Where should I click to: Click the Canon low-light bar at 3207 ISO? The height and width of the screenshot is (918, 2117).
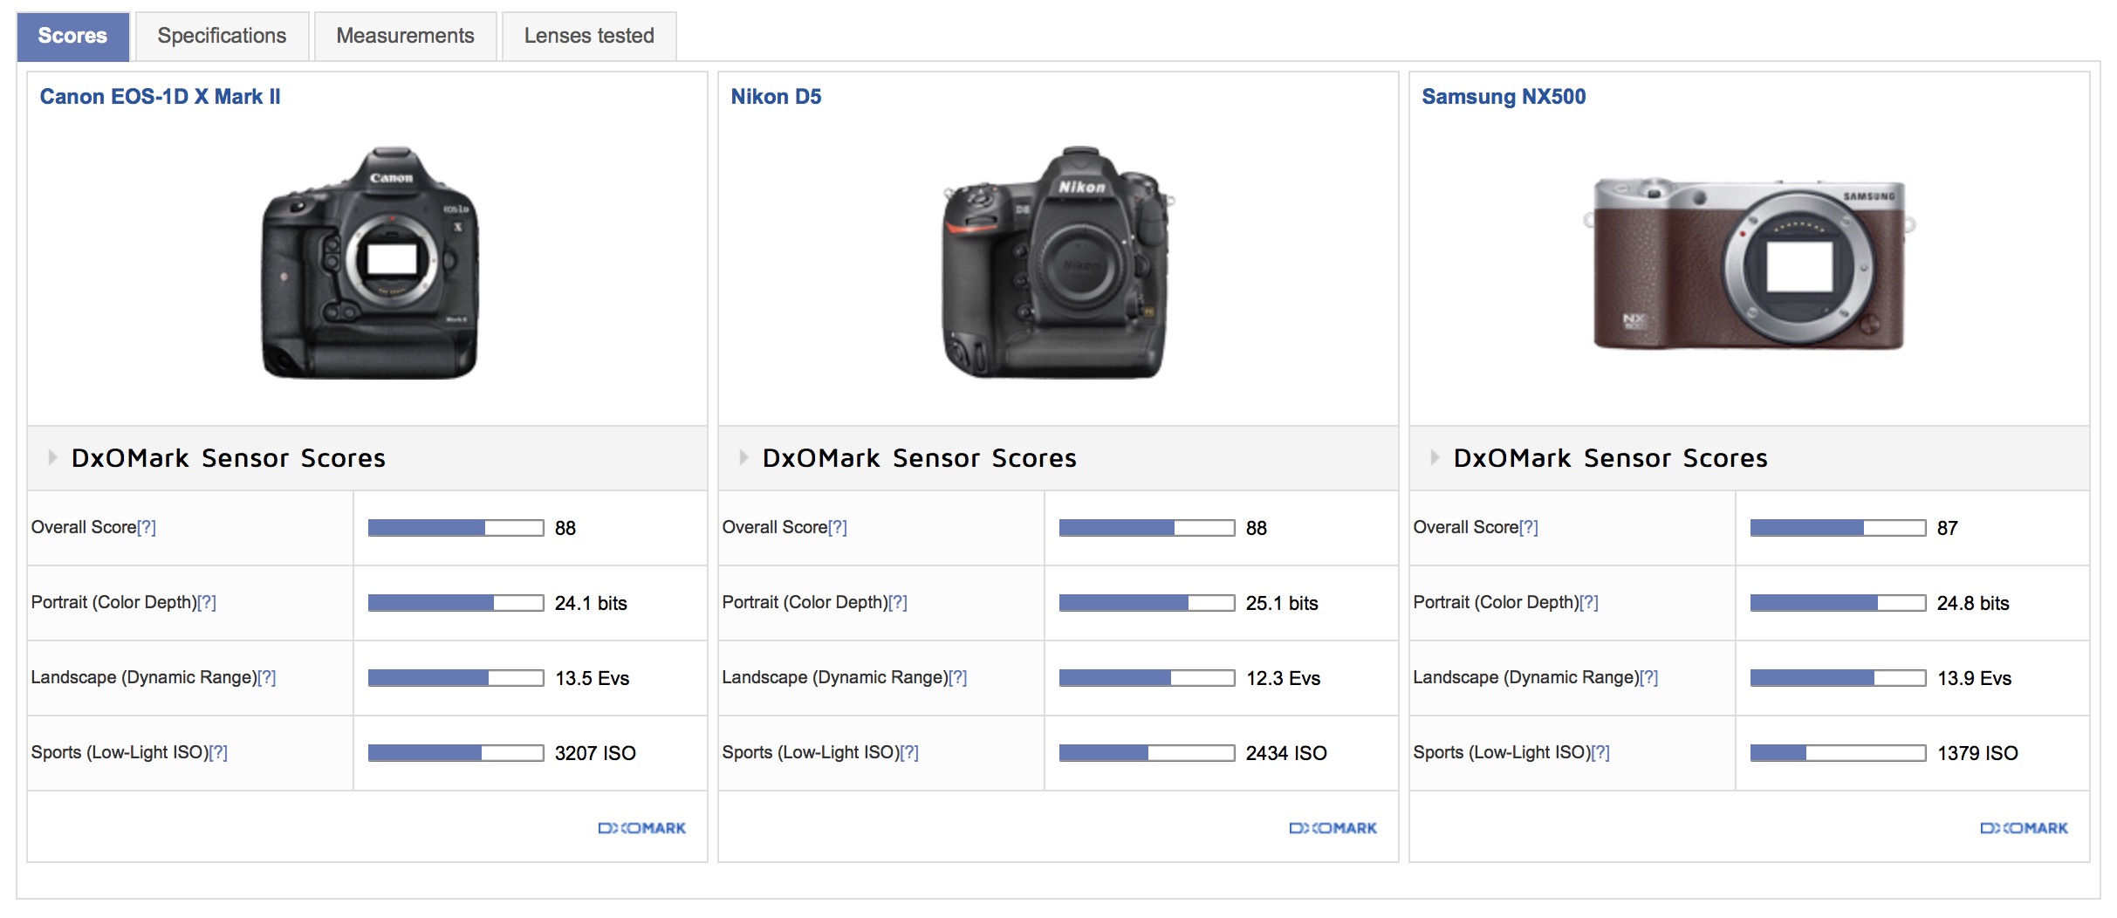(456, 753)
